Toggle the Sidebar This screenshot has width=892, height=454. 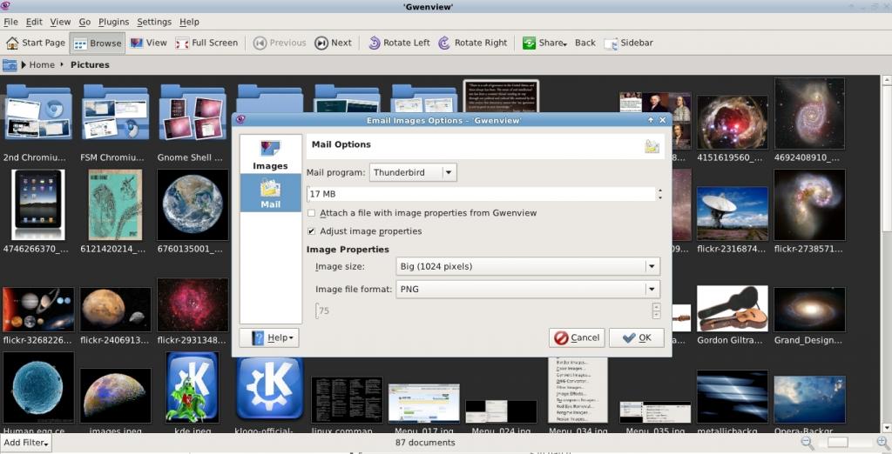pyautogui.click(x=629, y=43)
